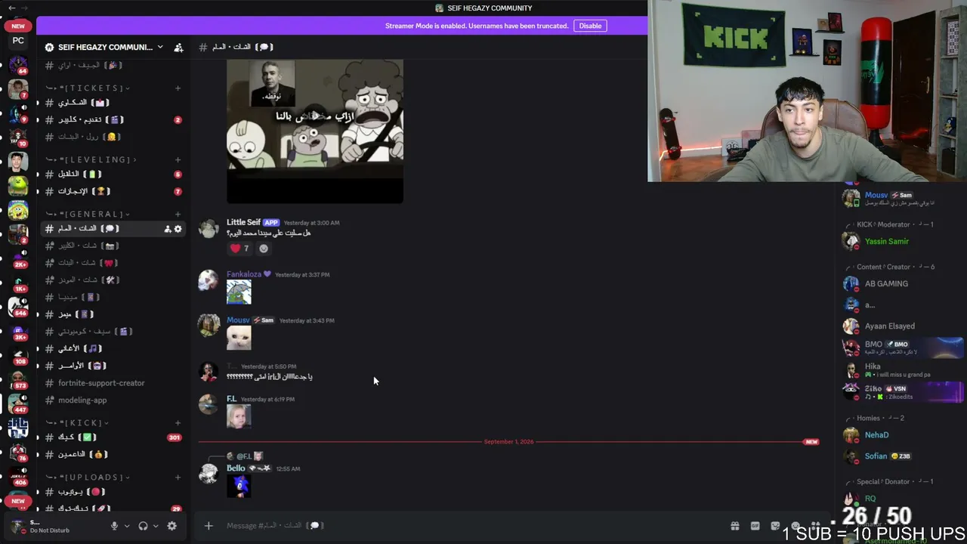This screenshot has width=967, height=544.
Task: Open the fortnite-support-creator channel
Action: point(113,383)
